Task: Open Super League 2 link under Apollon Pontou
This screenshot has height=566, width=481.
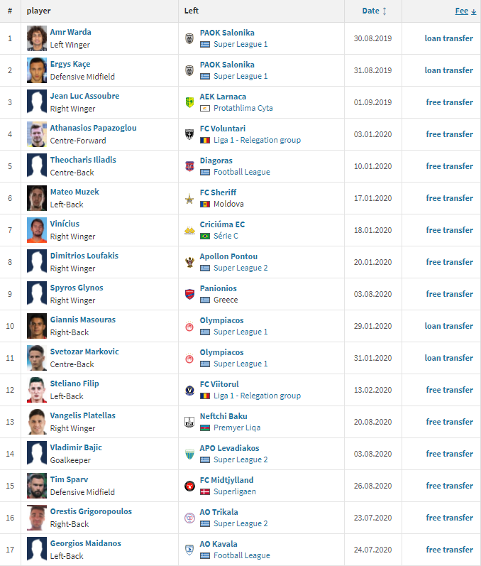Action: coord(240,268)
